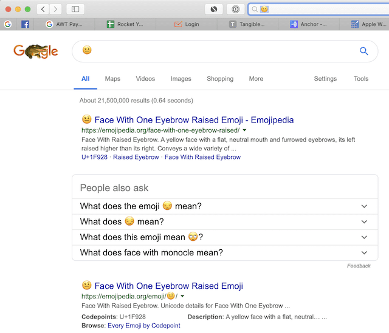The height and width of the screenshot is (333, 389).
Task: Click the Safari forward arrow button
Action: pos(56,9)
